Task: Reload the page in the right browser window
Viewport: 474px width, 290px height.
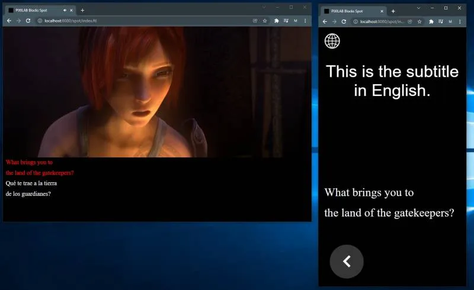Action: tap(344, 21)
